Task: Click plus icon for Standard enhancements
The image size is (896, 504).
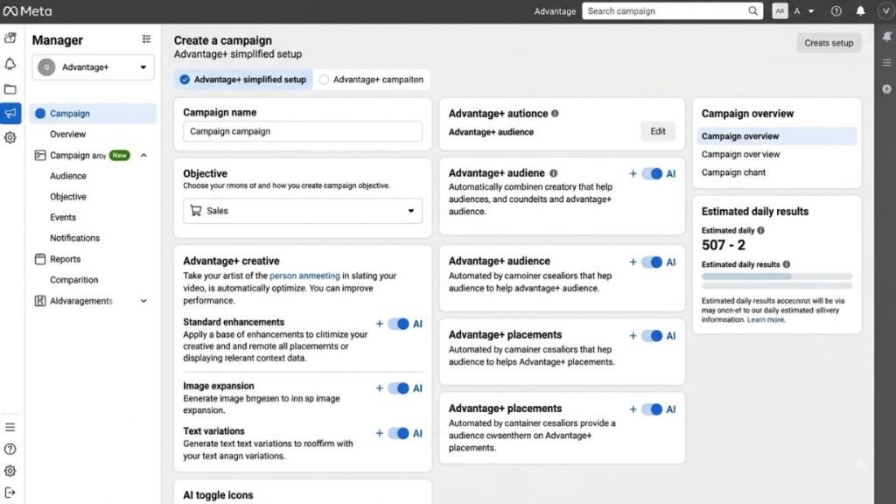Action: [x=380, y=324]
